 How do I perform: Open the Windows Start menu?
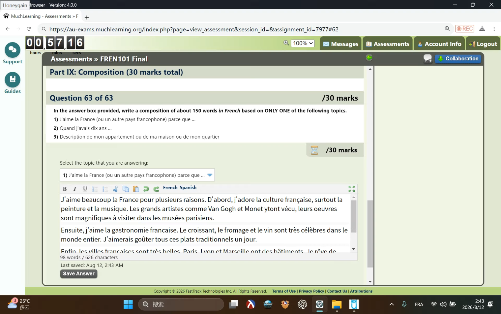(128, 304)
